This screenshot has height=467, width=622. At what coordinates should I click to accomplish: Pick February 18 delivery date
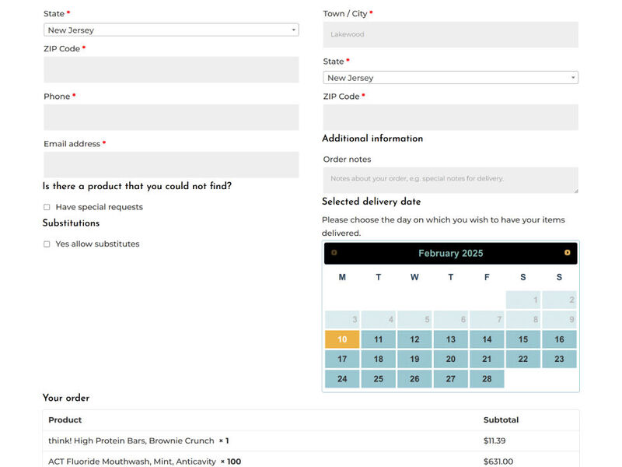tap(379, 359)
